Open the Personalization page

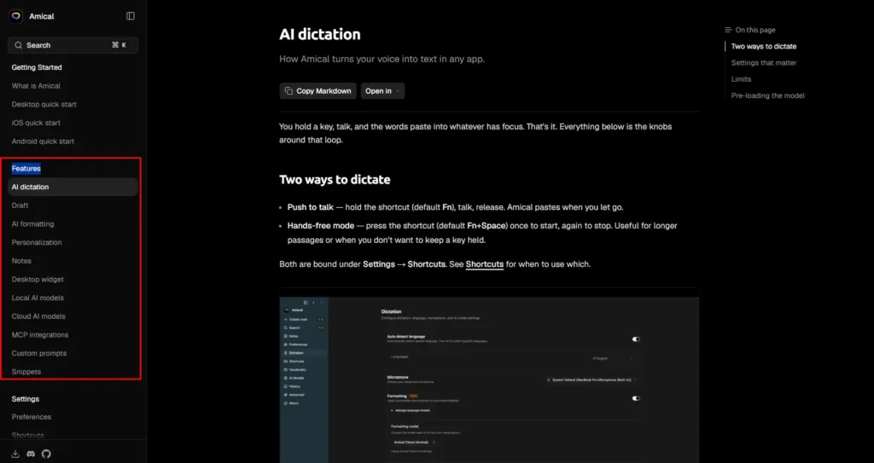point(37,242)
